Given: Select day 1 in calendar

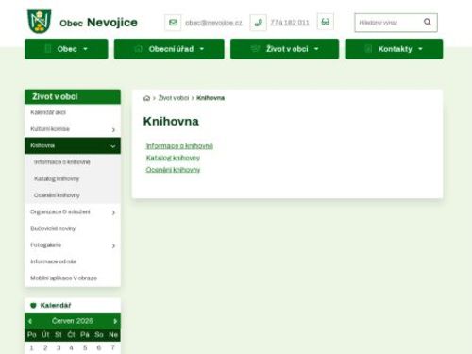Looking at the screenshot, I should [31, 347].
